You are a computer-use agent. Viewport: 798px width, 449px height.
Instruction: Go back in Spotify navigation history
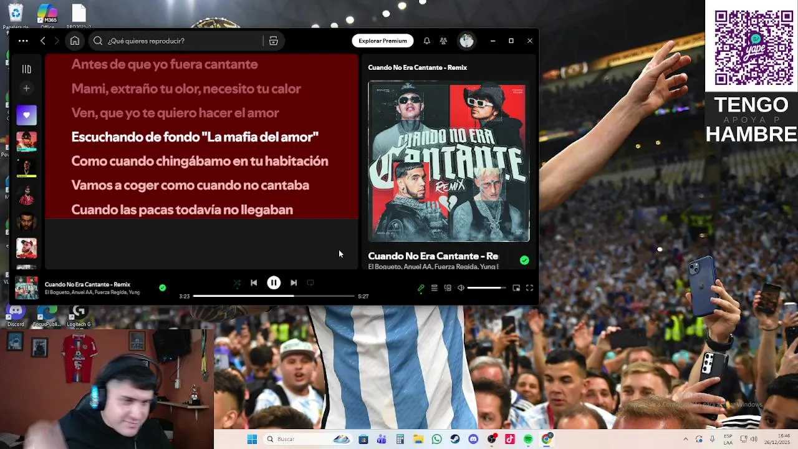click(x=42, y=41)
